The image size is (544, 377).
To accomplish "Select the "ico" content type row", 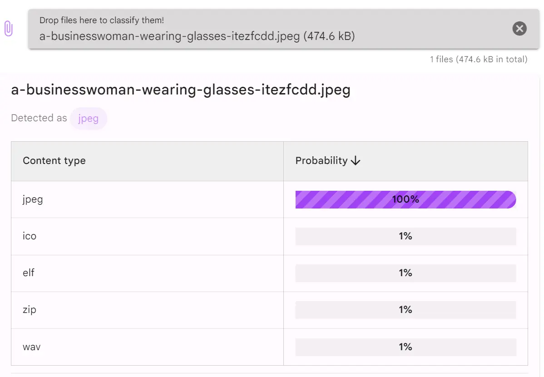I will 30,236.
